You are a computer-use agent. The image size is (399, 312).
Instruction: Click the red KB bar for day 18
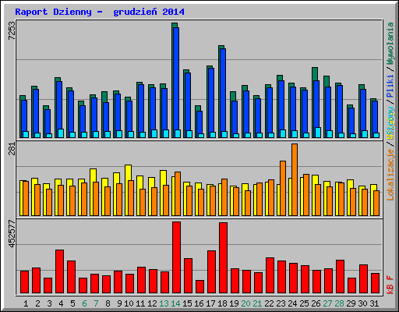point(223,257)
